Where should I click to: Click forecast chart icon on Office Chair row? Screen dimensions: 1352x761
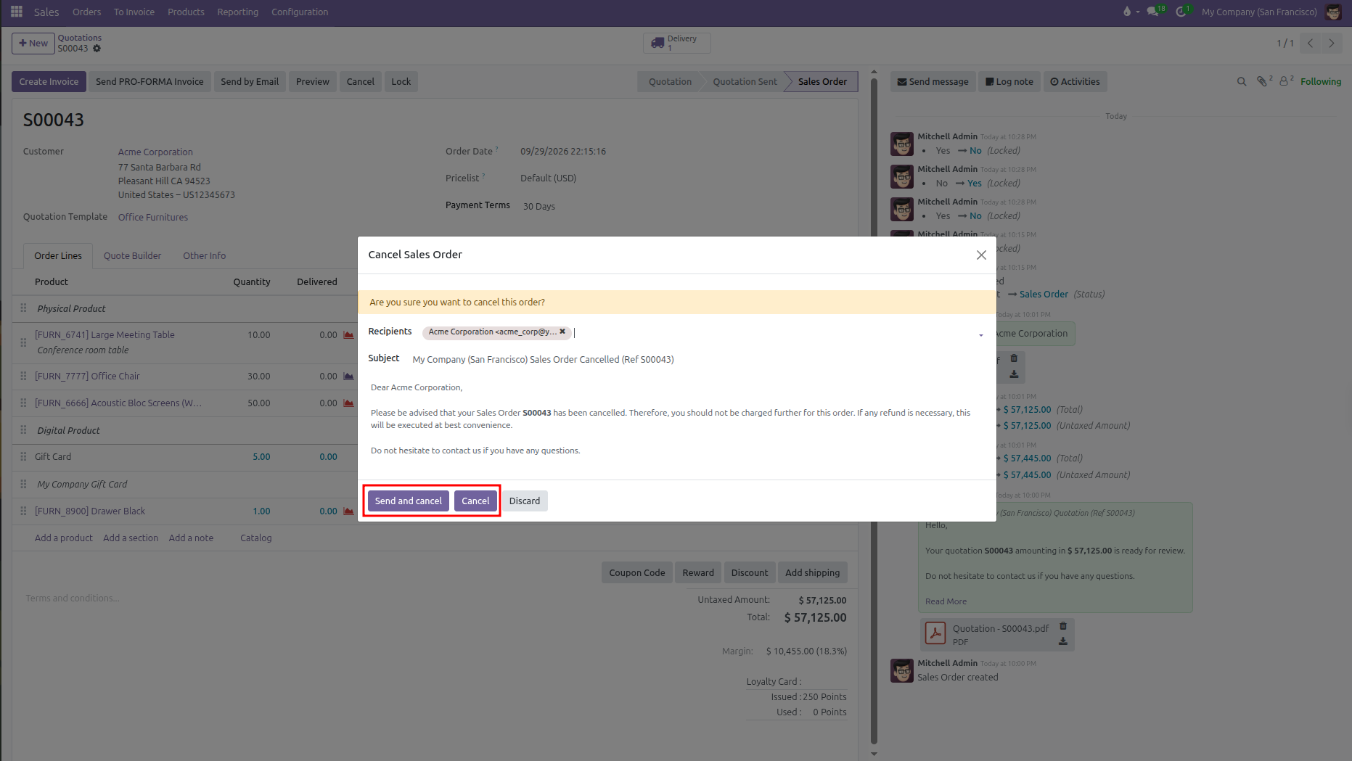(x=348, y=377)
